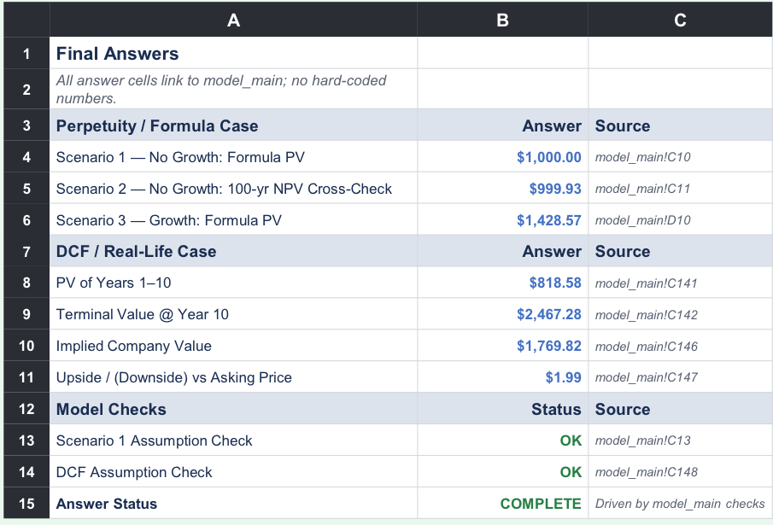Viewport: 773px width, 525px height.
Task: Select column B header
Action: (x=502, y=20)
